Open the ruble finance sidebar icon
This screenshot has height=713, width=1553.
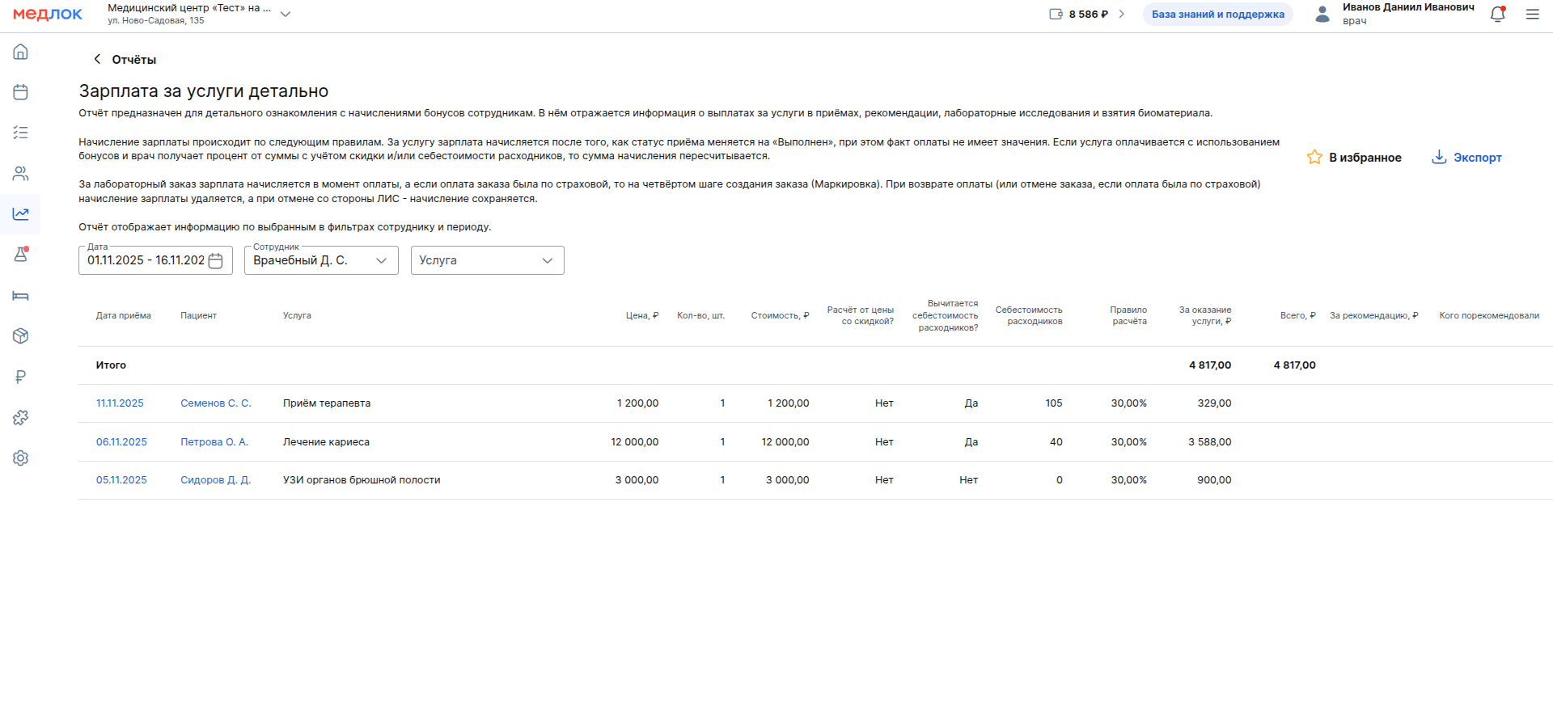click(21, 377)
